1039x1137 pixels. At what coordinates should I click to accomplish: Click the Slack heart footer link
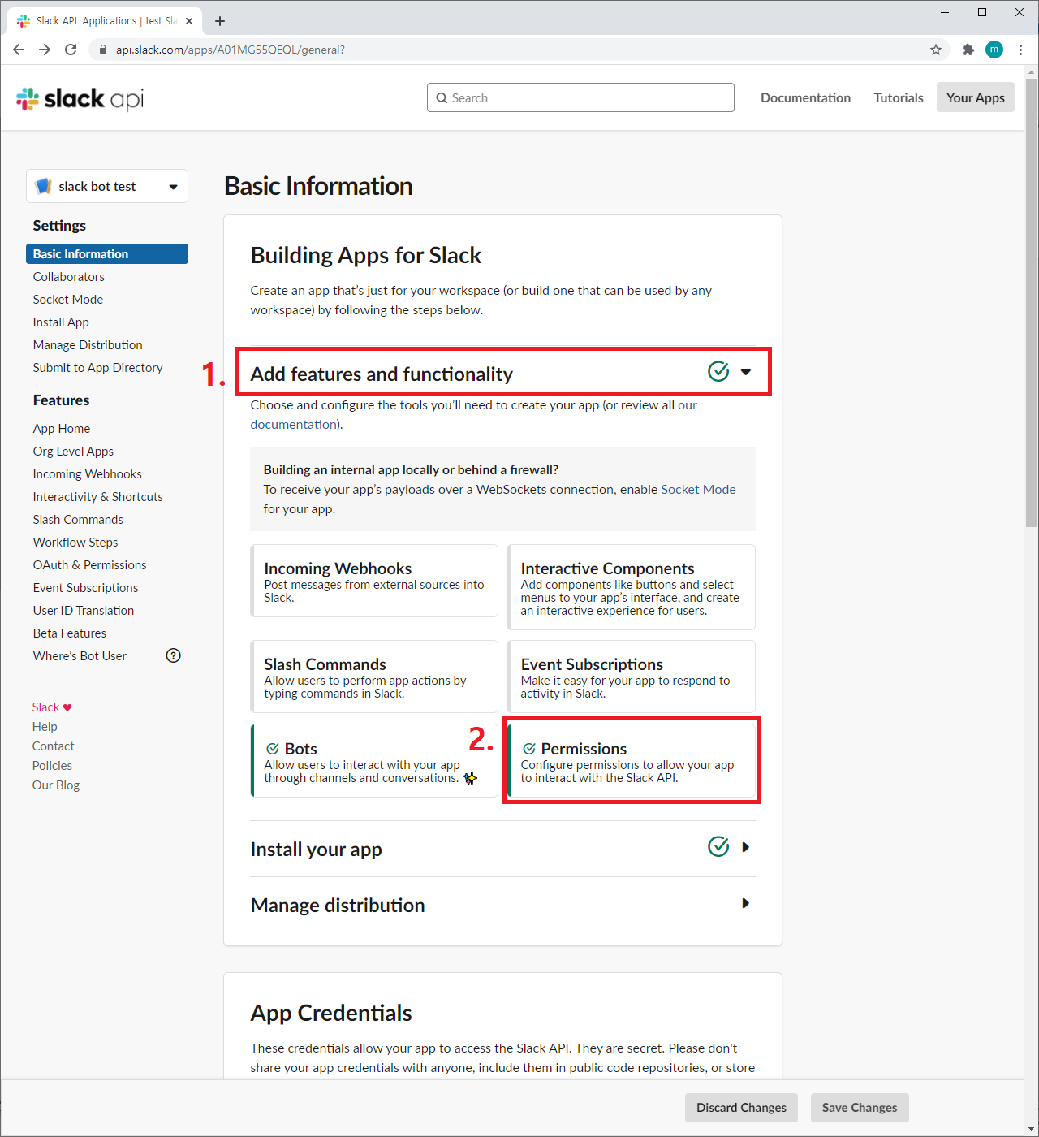point(52,707)
